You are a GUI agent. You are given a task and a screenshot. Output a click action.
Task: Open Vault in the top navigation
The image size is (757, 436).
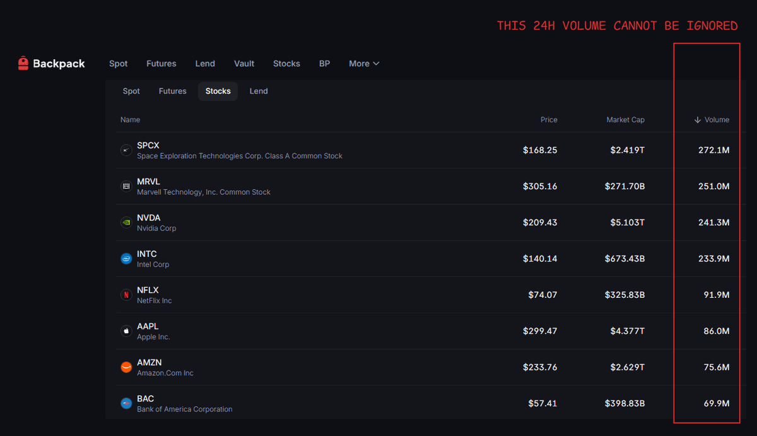pyautogui.click(x=244, y=64)
